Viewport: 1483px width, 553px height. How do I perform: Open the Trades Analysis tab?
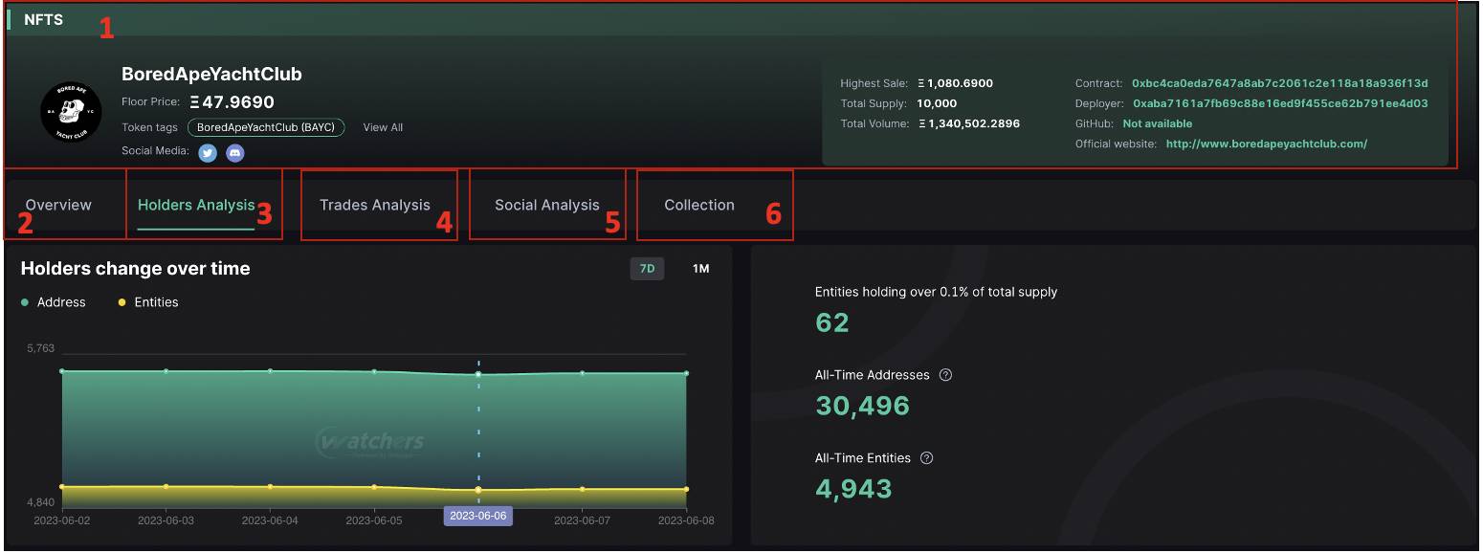(375, 205)
